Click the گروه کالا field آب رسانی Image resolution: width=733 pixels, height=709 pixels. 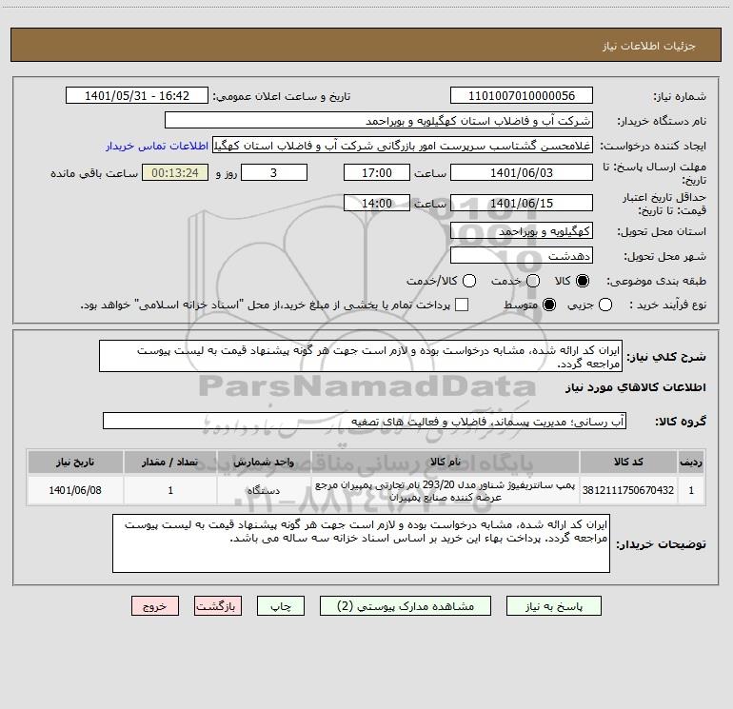click(365, 421)
